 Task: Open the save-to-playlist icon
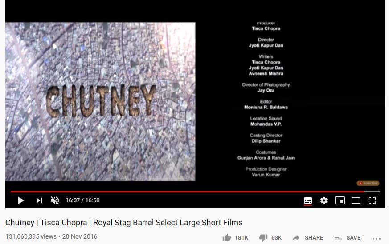click(338, 238)
